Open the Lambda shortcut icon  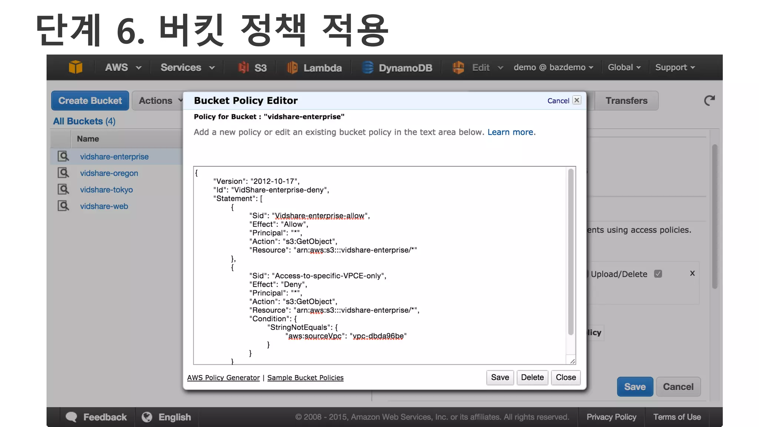pos(292,67)
